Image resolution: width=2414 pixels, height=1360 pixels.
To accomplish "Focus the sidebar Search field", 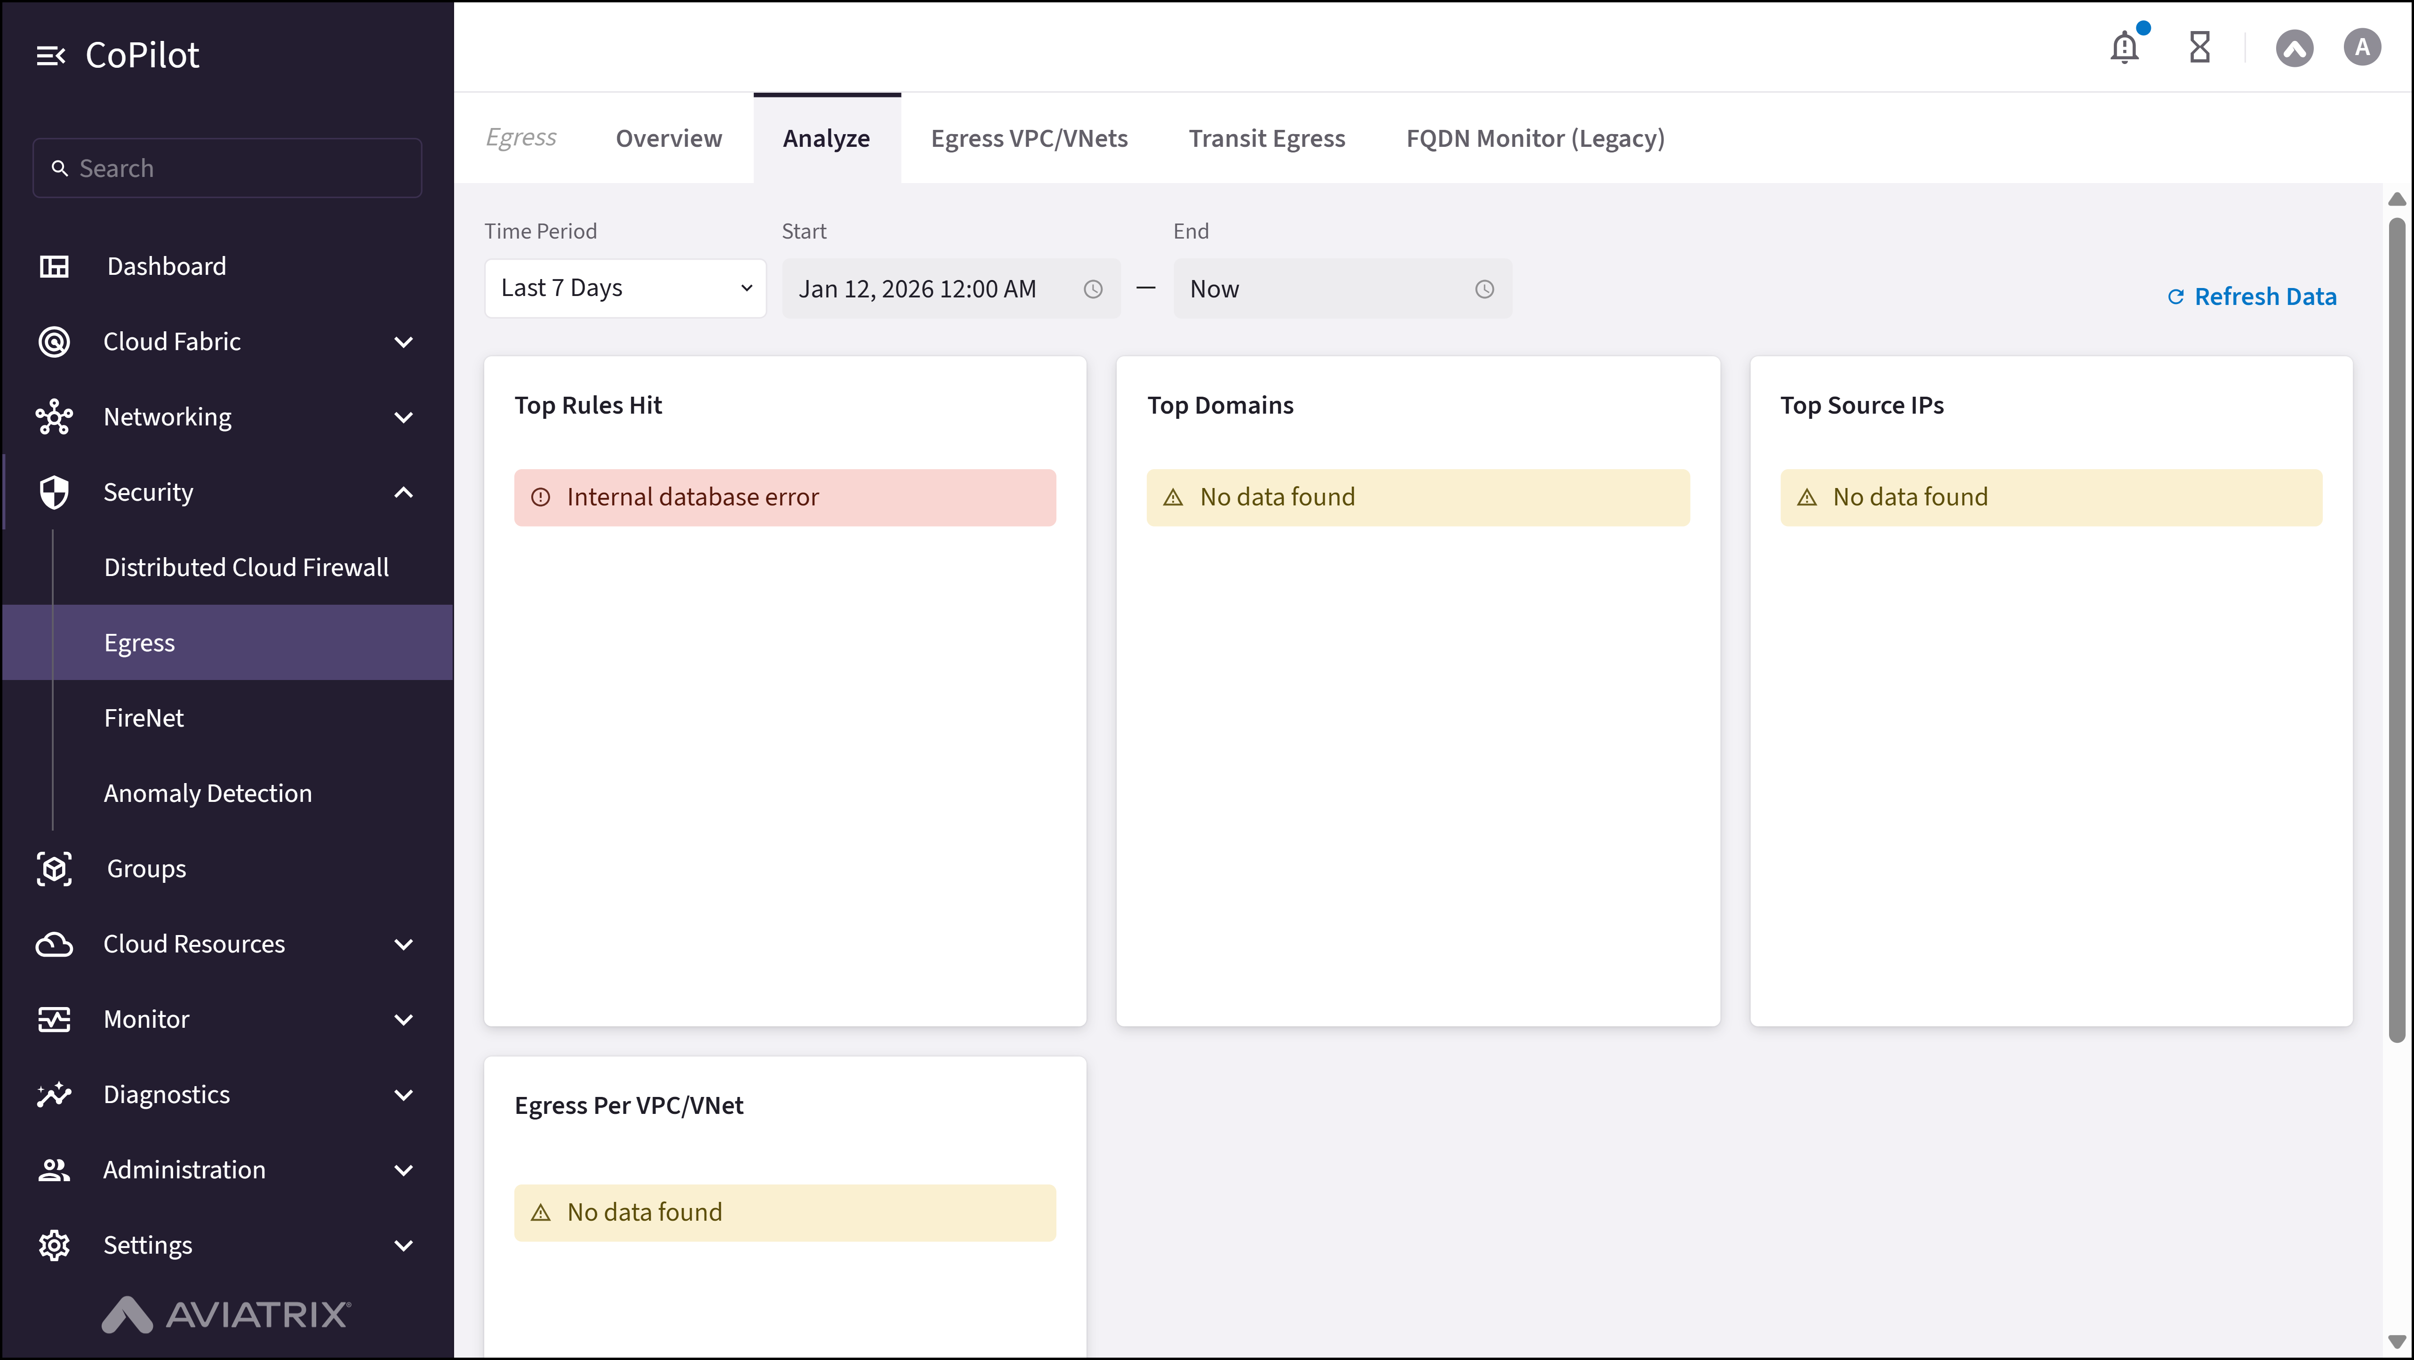I will [x=228, y=169].
